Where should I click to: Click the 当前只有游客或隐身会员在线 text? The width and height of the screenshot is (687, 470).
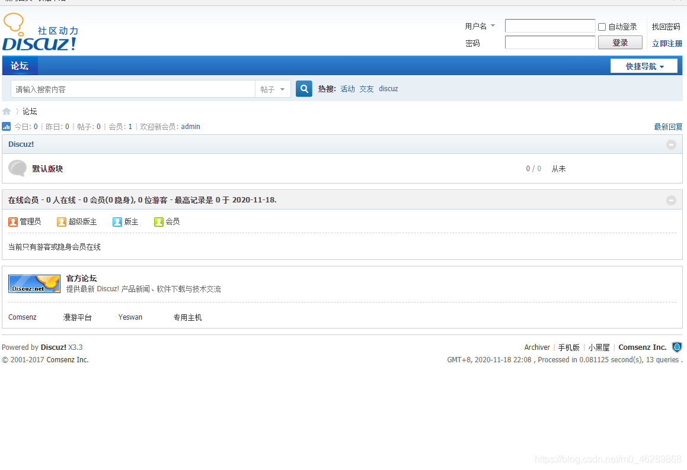click(55, 247)
